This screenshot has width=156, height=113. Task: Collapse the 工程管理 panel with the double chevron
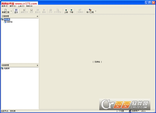click(x=37, y=16)
